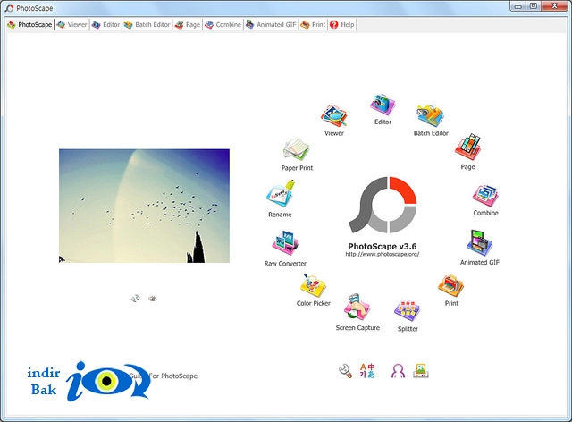The height and width of the screenshot is (422, 572).
Task: Visit the http://www.photoscape.org/ link
Action: pos(383,254)
